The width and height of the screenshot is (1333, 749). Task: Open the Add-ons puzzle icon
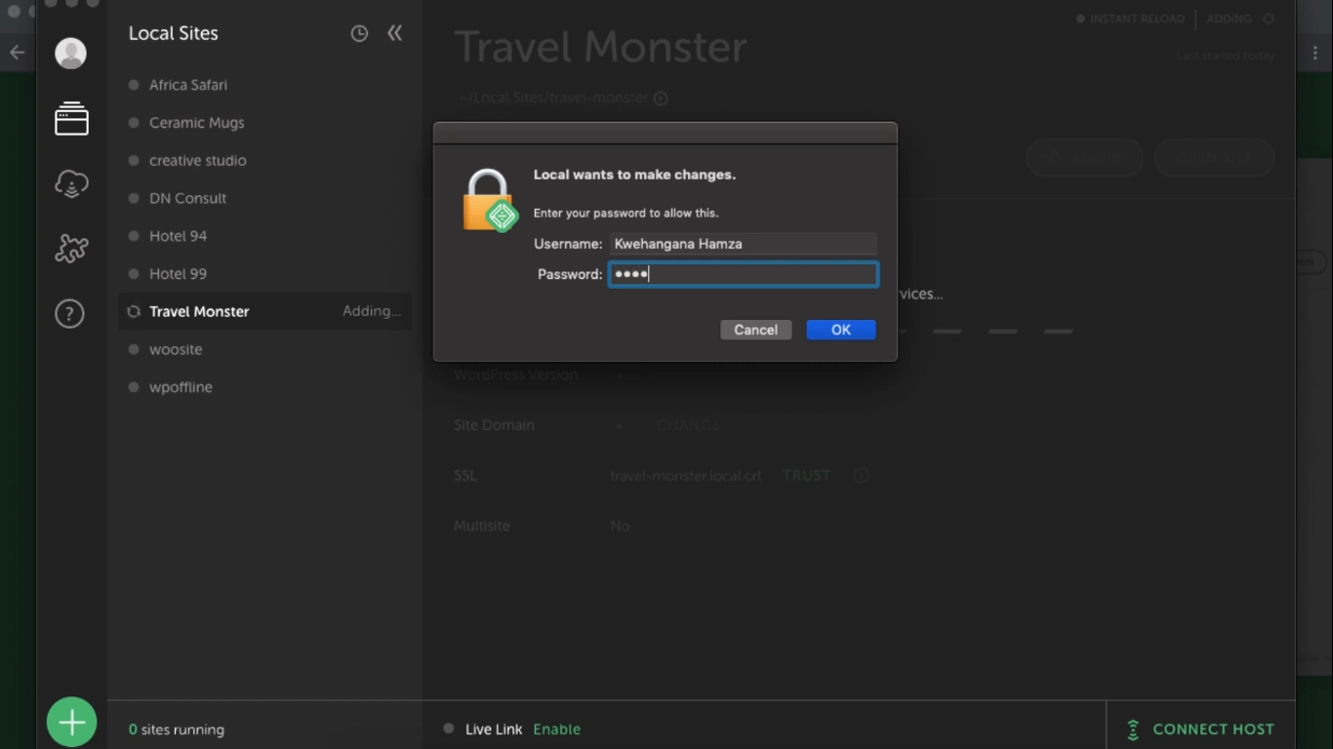point(71,249)
